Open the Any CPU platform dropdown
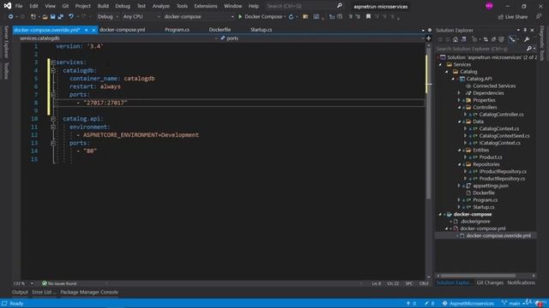549x308 pixels. (x=142, y=17)
